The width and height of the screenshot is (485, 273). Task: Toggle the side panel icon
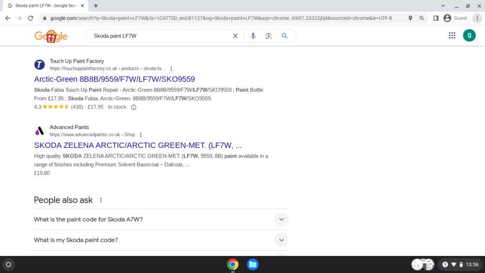click(x=436, y=18)
